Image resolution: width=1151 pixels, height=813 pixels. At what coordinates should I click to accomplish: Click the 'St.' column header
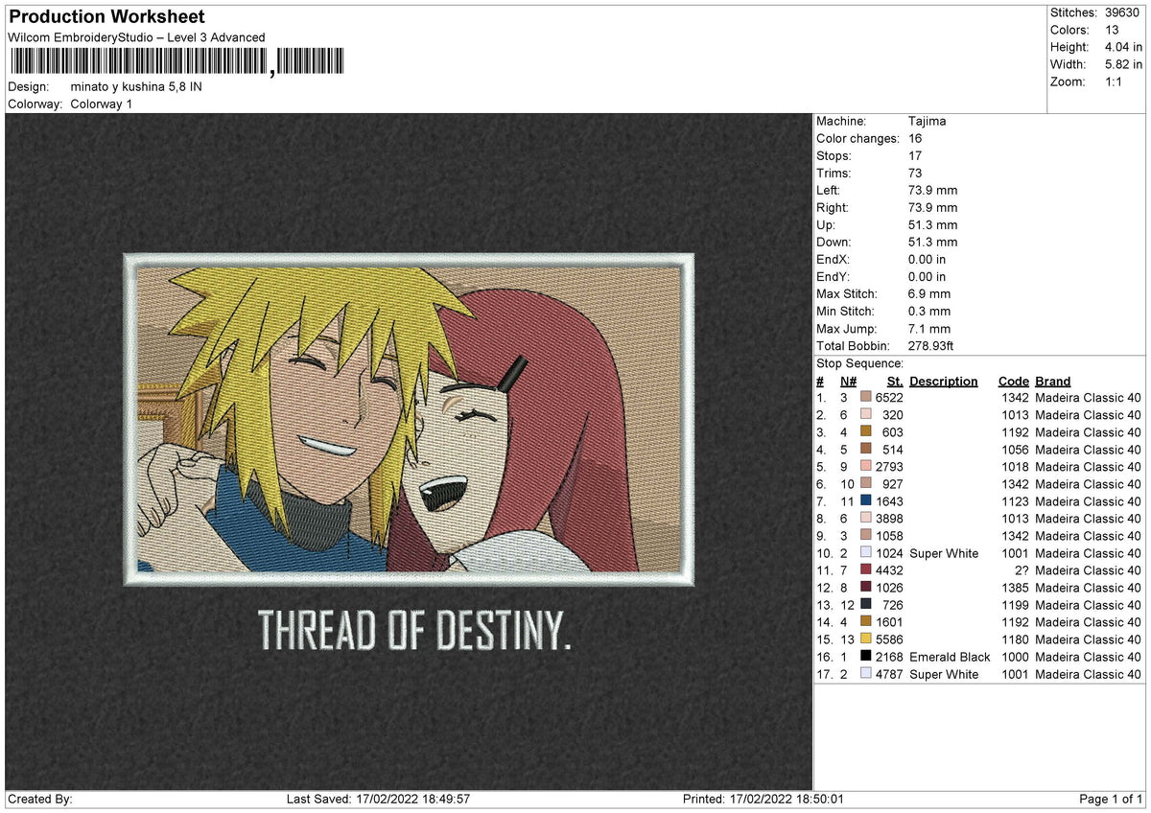895,381
